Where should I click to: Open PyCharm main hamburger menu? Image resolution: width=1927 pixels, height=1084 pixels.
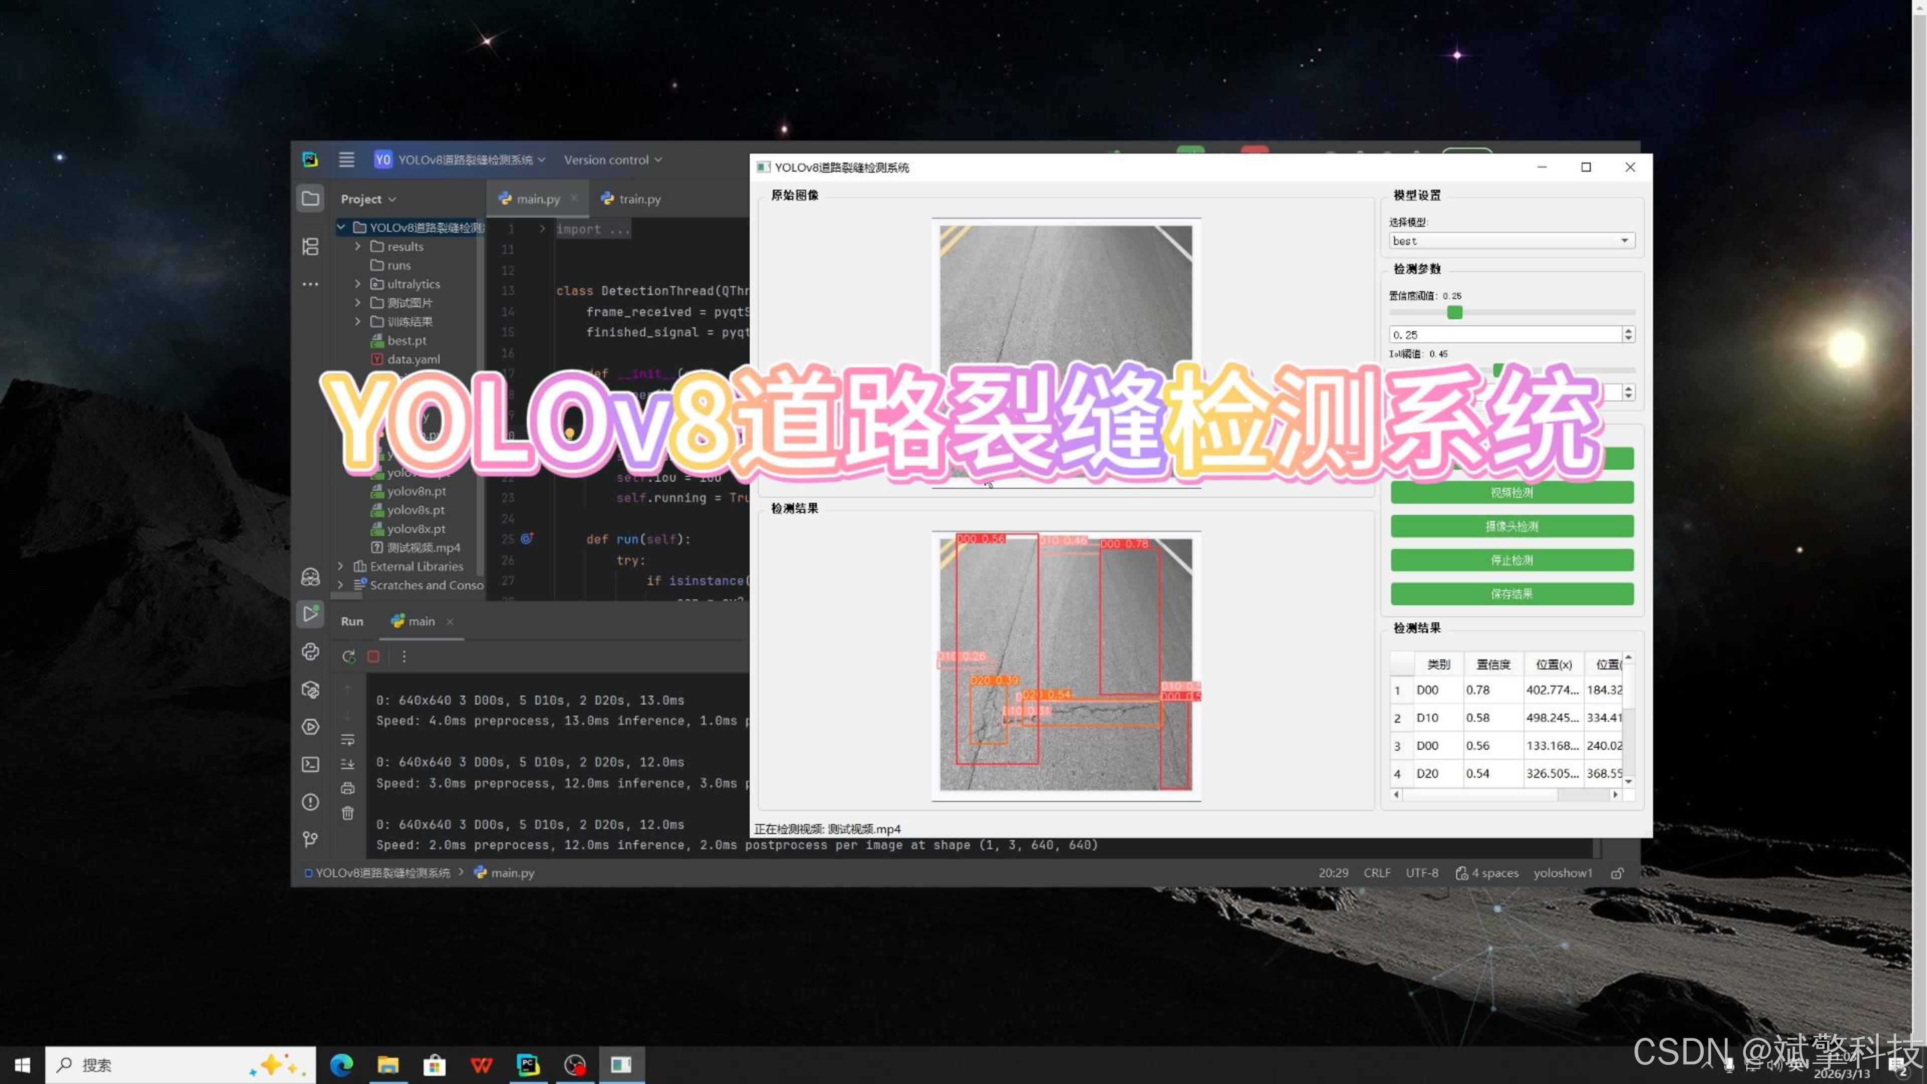346,160
